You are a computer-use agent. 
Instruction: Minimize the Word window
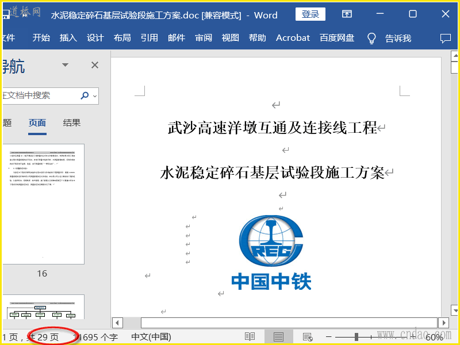[380, 14]
